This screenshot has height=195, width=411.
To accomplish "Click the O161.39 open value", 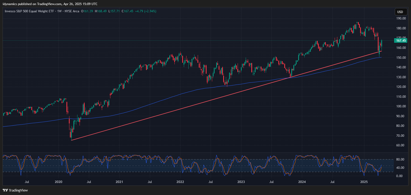I will [88, 11].
